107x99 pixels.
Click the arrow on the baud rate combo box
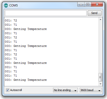pyautogui.click(x=99, y=91)
